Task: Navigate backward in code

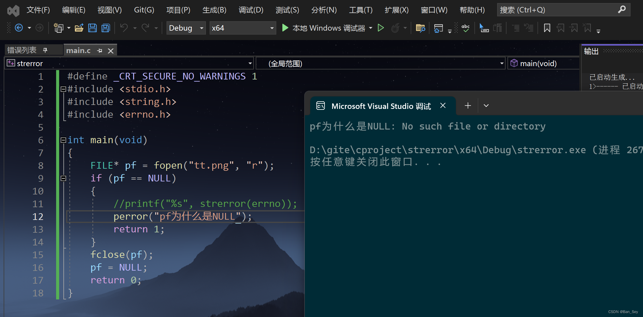Action: (x=19, y=28)
